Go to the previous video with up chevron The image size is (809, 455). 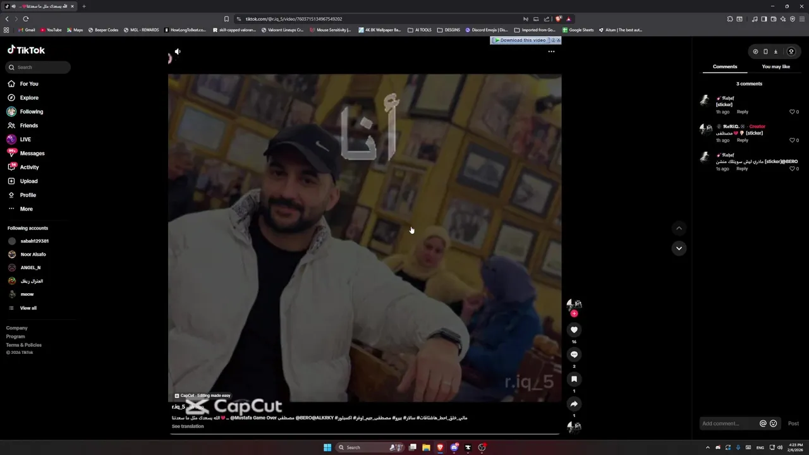click(x=679, y=228)
